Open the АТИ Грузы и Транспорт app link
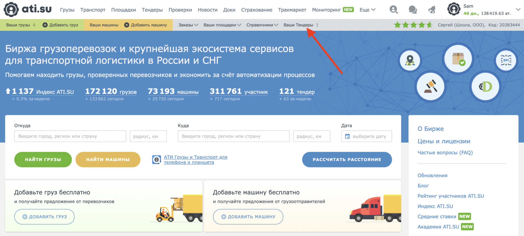This screenshot has height=236, width=524. 196,160
